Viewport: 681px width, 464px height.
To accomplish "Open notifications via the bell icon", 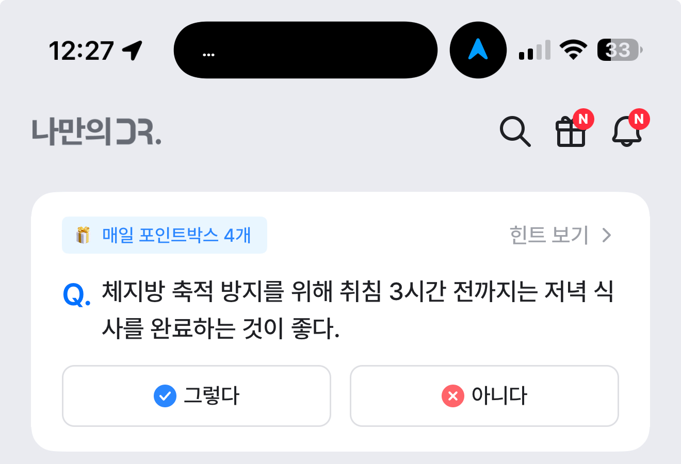I will tap(627, 131).
